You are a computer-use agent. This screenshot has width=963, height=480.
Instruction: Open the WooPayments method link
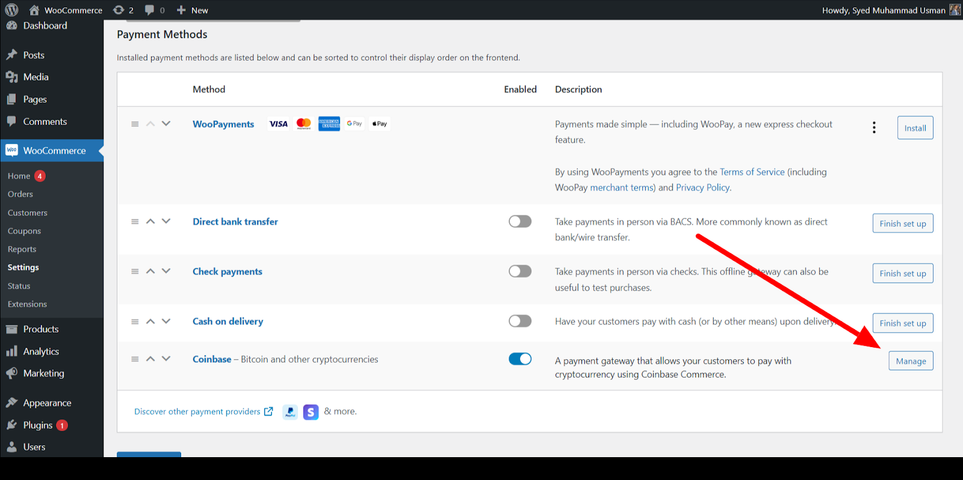coord(223,124)
